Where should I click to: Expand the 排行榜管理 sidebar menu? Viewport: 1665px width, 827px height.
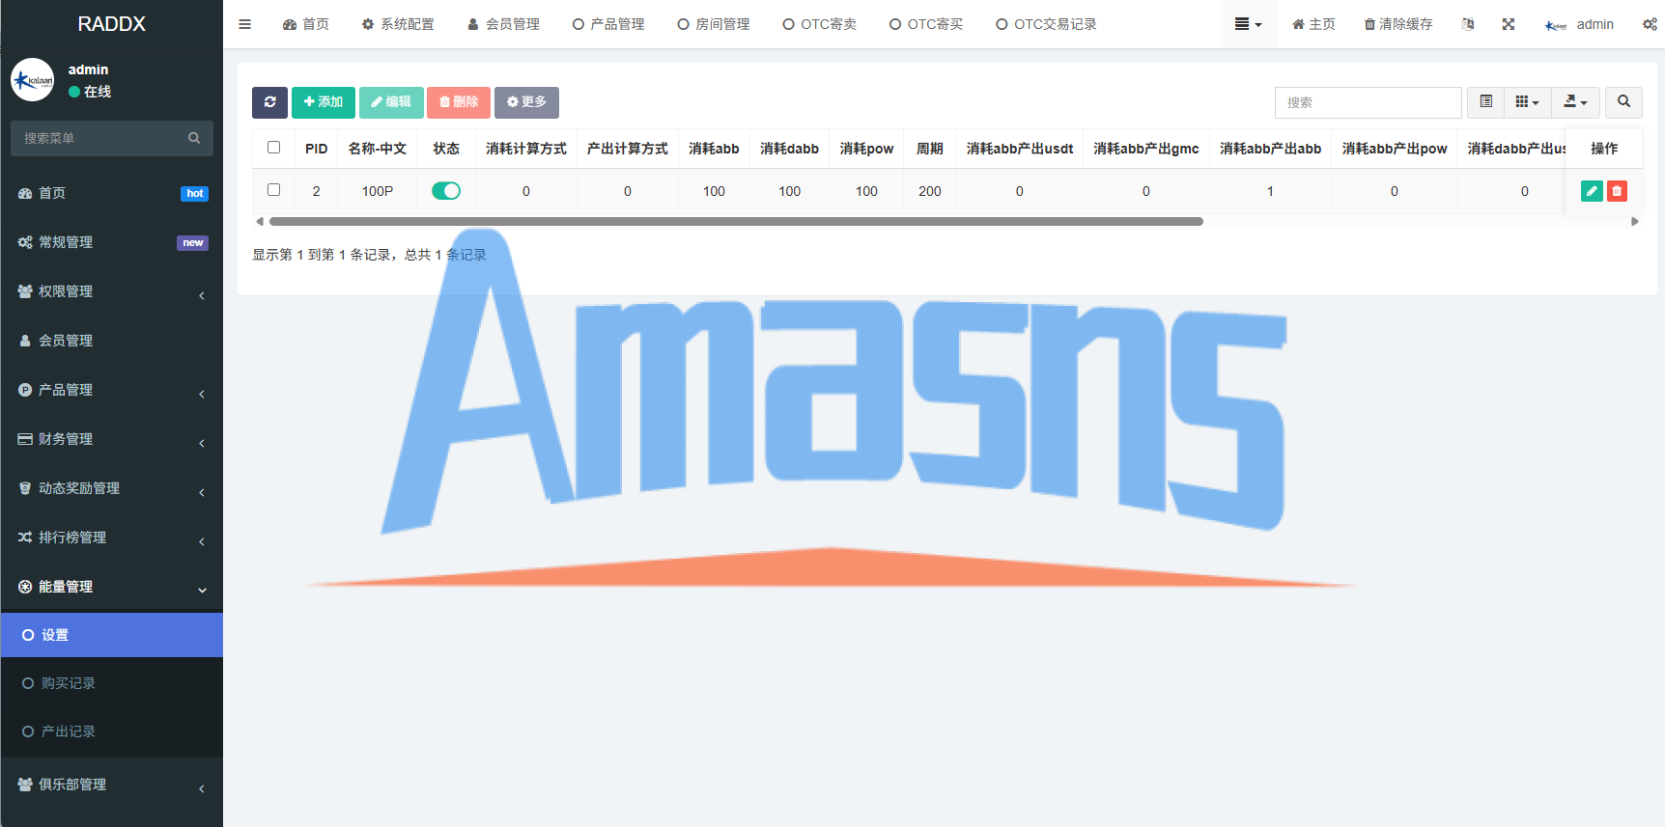[112, 538]
